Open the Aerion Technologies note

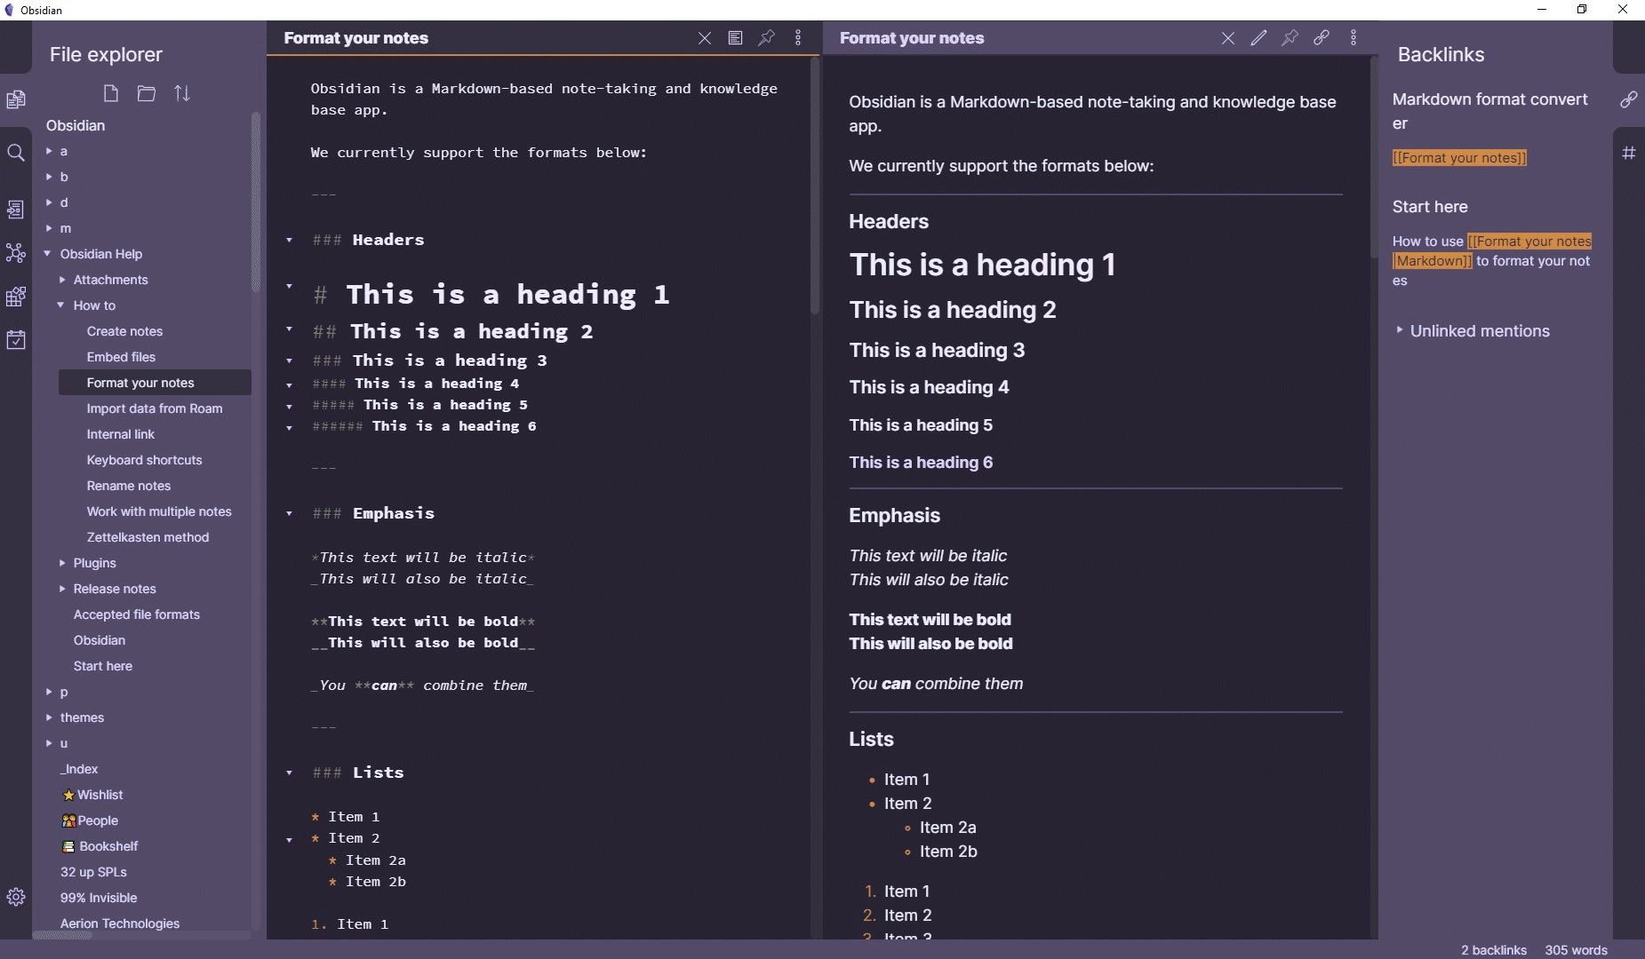coord(119,923)
